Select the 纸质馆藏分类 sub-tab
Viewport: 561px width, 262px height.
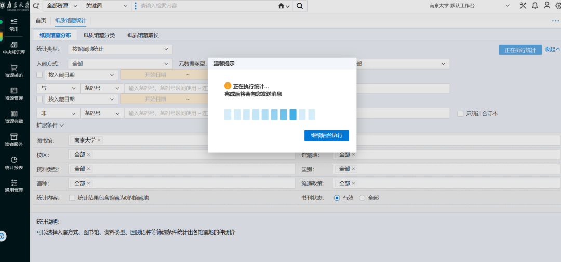99,35
